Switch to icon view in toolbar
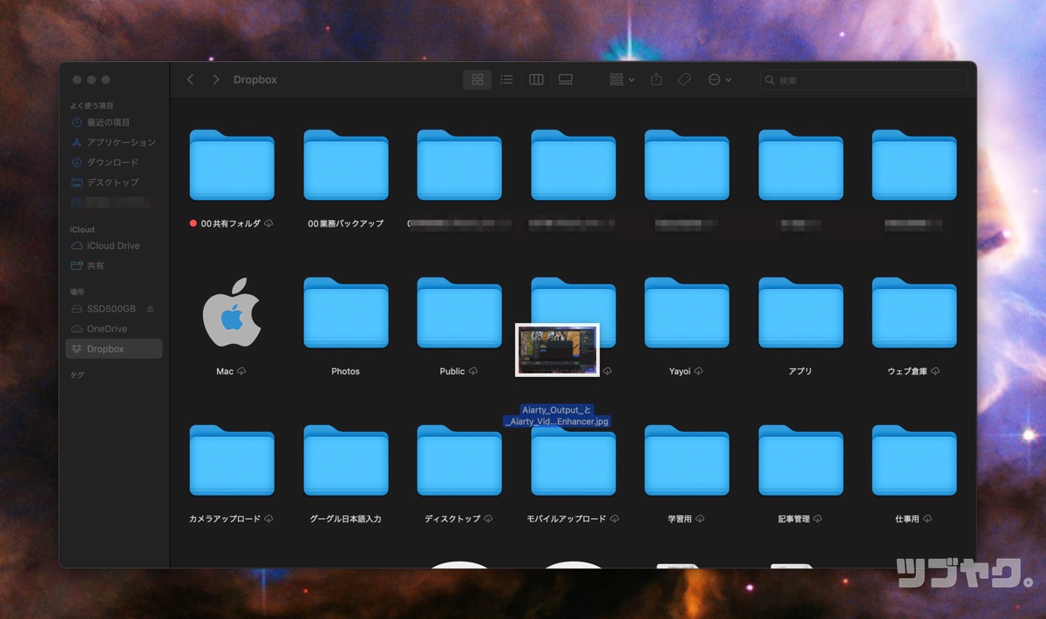The width and height of the screenshot is (1046, 619). coord(477,79)
